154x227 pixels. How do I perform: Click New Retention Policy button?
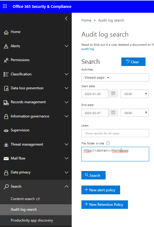click(x=104, y=204)
